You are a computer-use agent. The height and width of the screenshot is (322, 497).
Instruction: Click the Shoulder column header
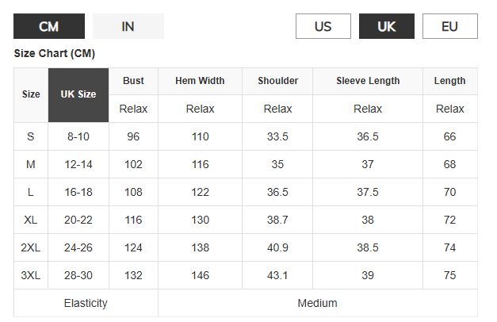click(x=277, y=81)
